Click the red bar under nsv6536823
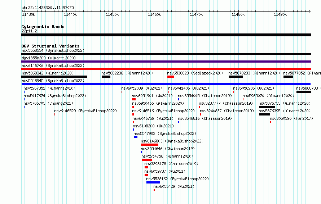This screenshot has width=321, height=204. pos(171,77)
